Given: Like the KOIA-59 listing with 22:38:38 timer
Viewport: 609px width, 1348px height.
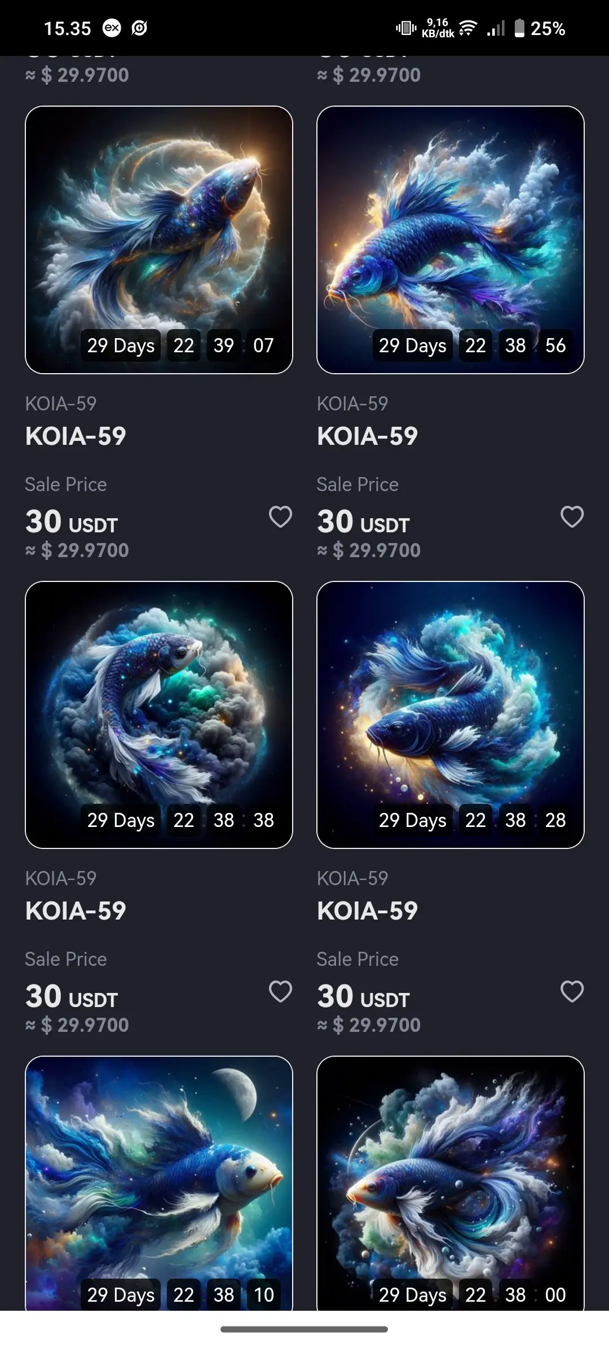Looking at the screenshot, I should (280, 991).
